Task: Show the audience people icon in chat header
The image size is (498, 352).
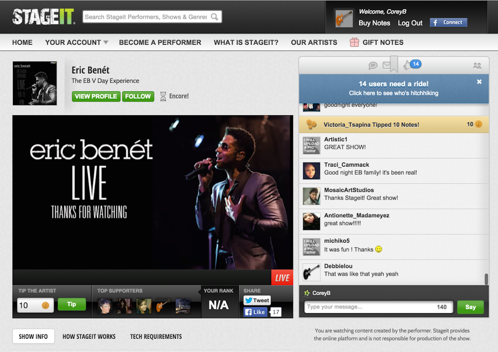Action: coord(477,66)
